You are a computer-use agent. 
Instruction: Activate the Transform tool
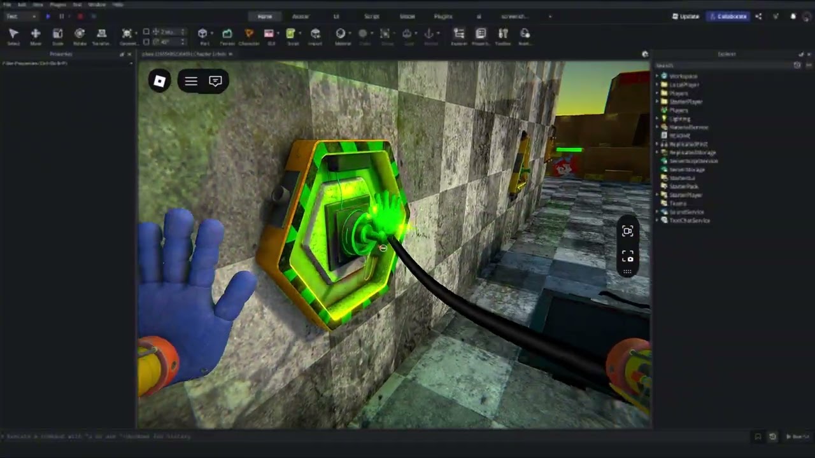click(101, 36)
